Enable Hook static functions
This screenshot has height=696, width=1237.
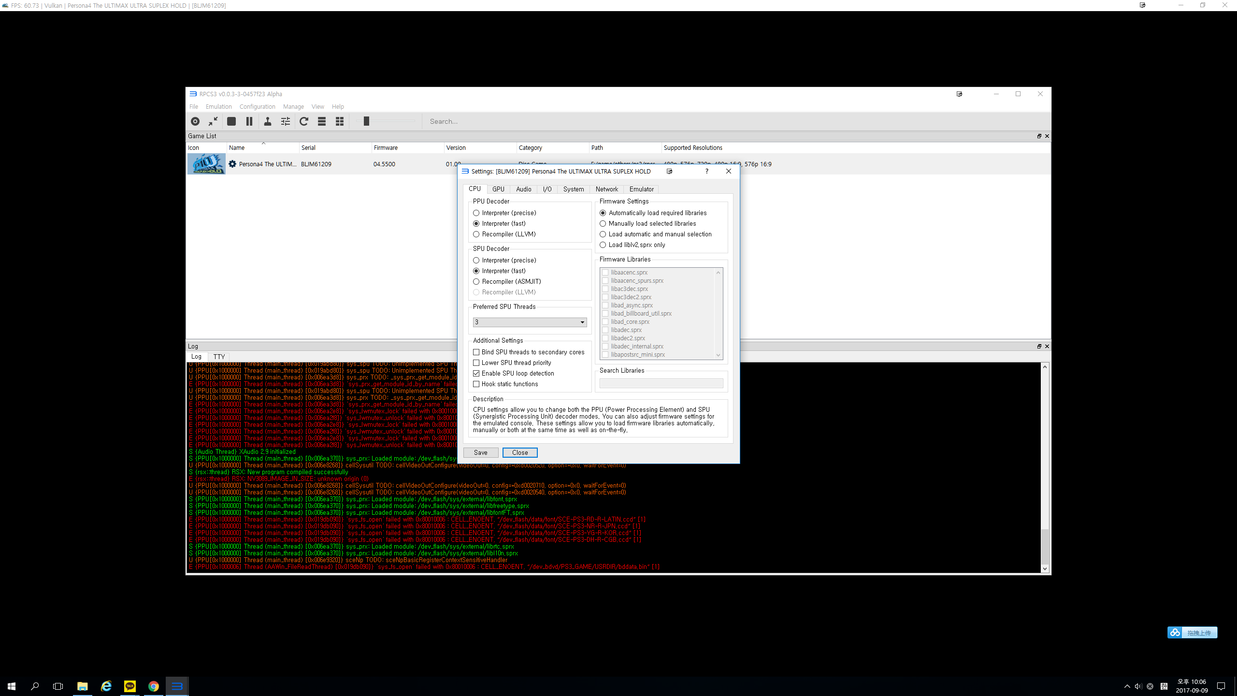tap(506, 384)
